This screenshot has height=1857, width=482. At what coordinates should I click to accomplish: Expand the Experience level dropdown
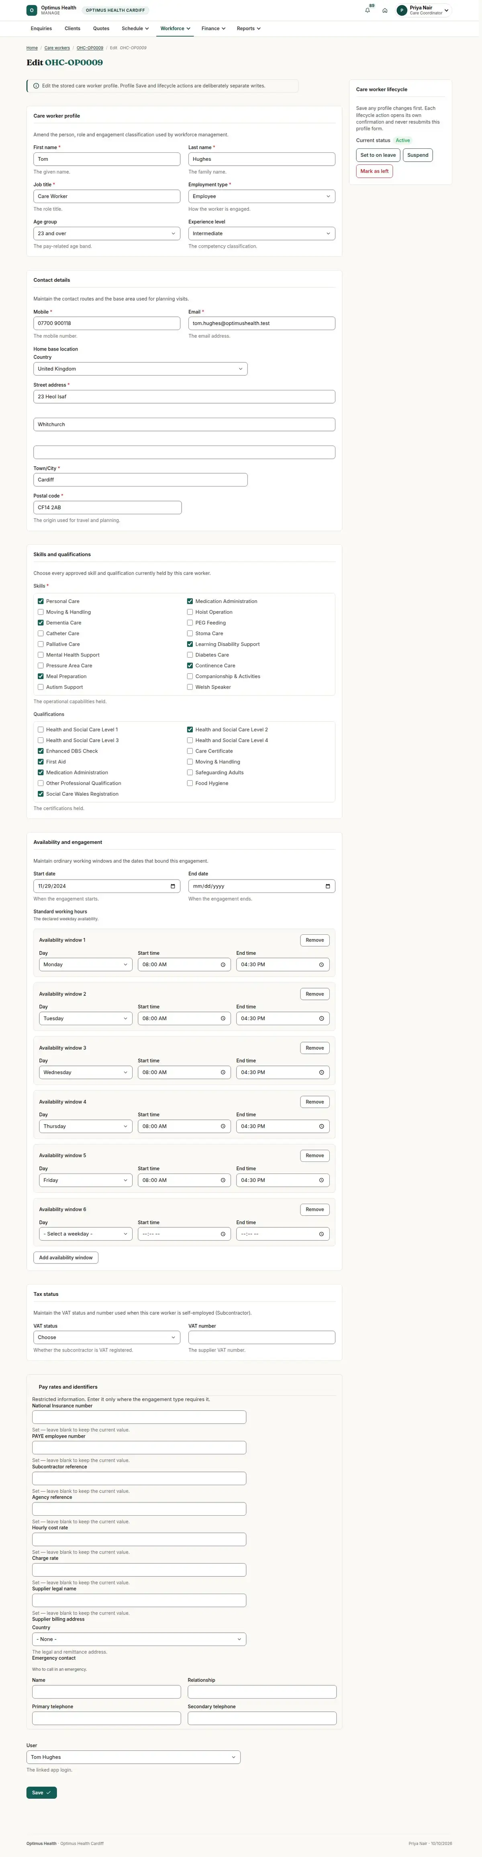coord(261,234)
